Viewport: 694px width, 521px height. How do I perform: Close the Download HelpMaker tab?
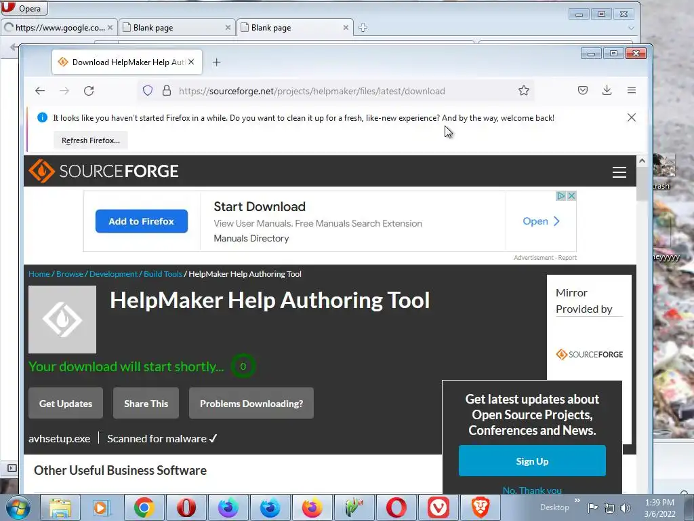click(191, 62)
